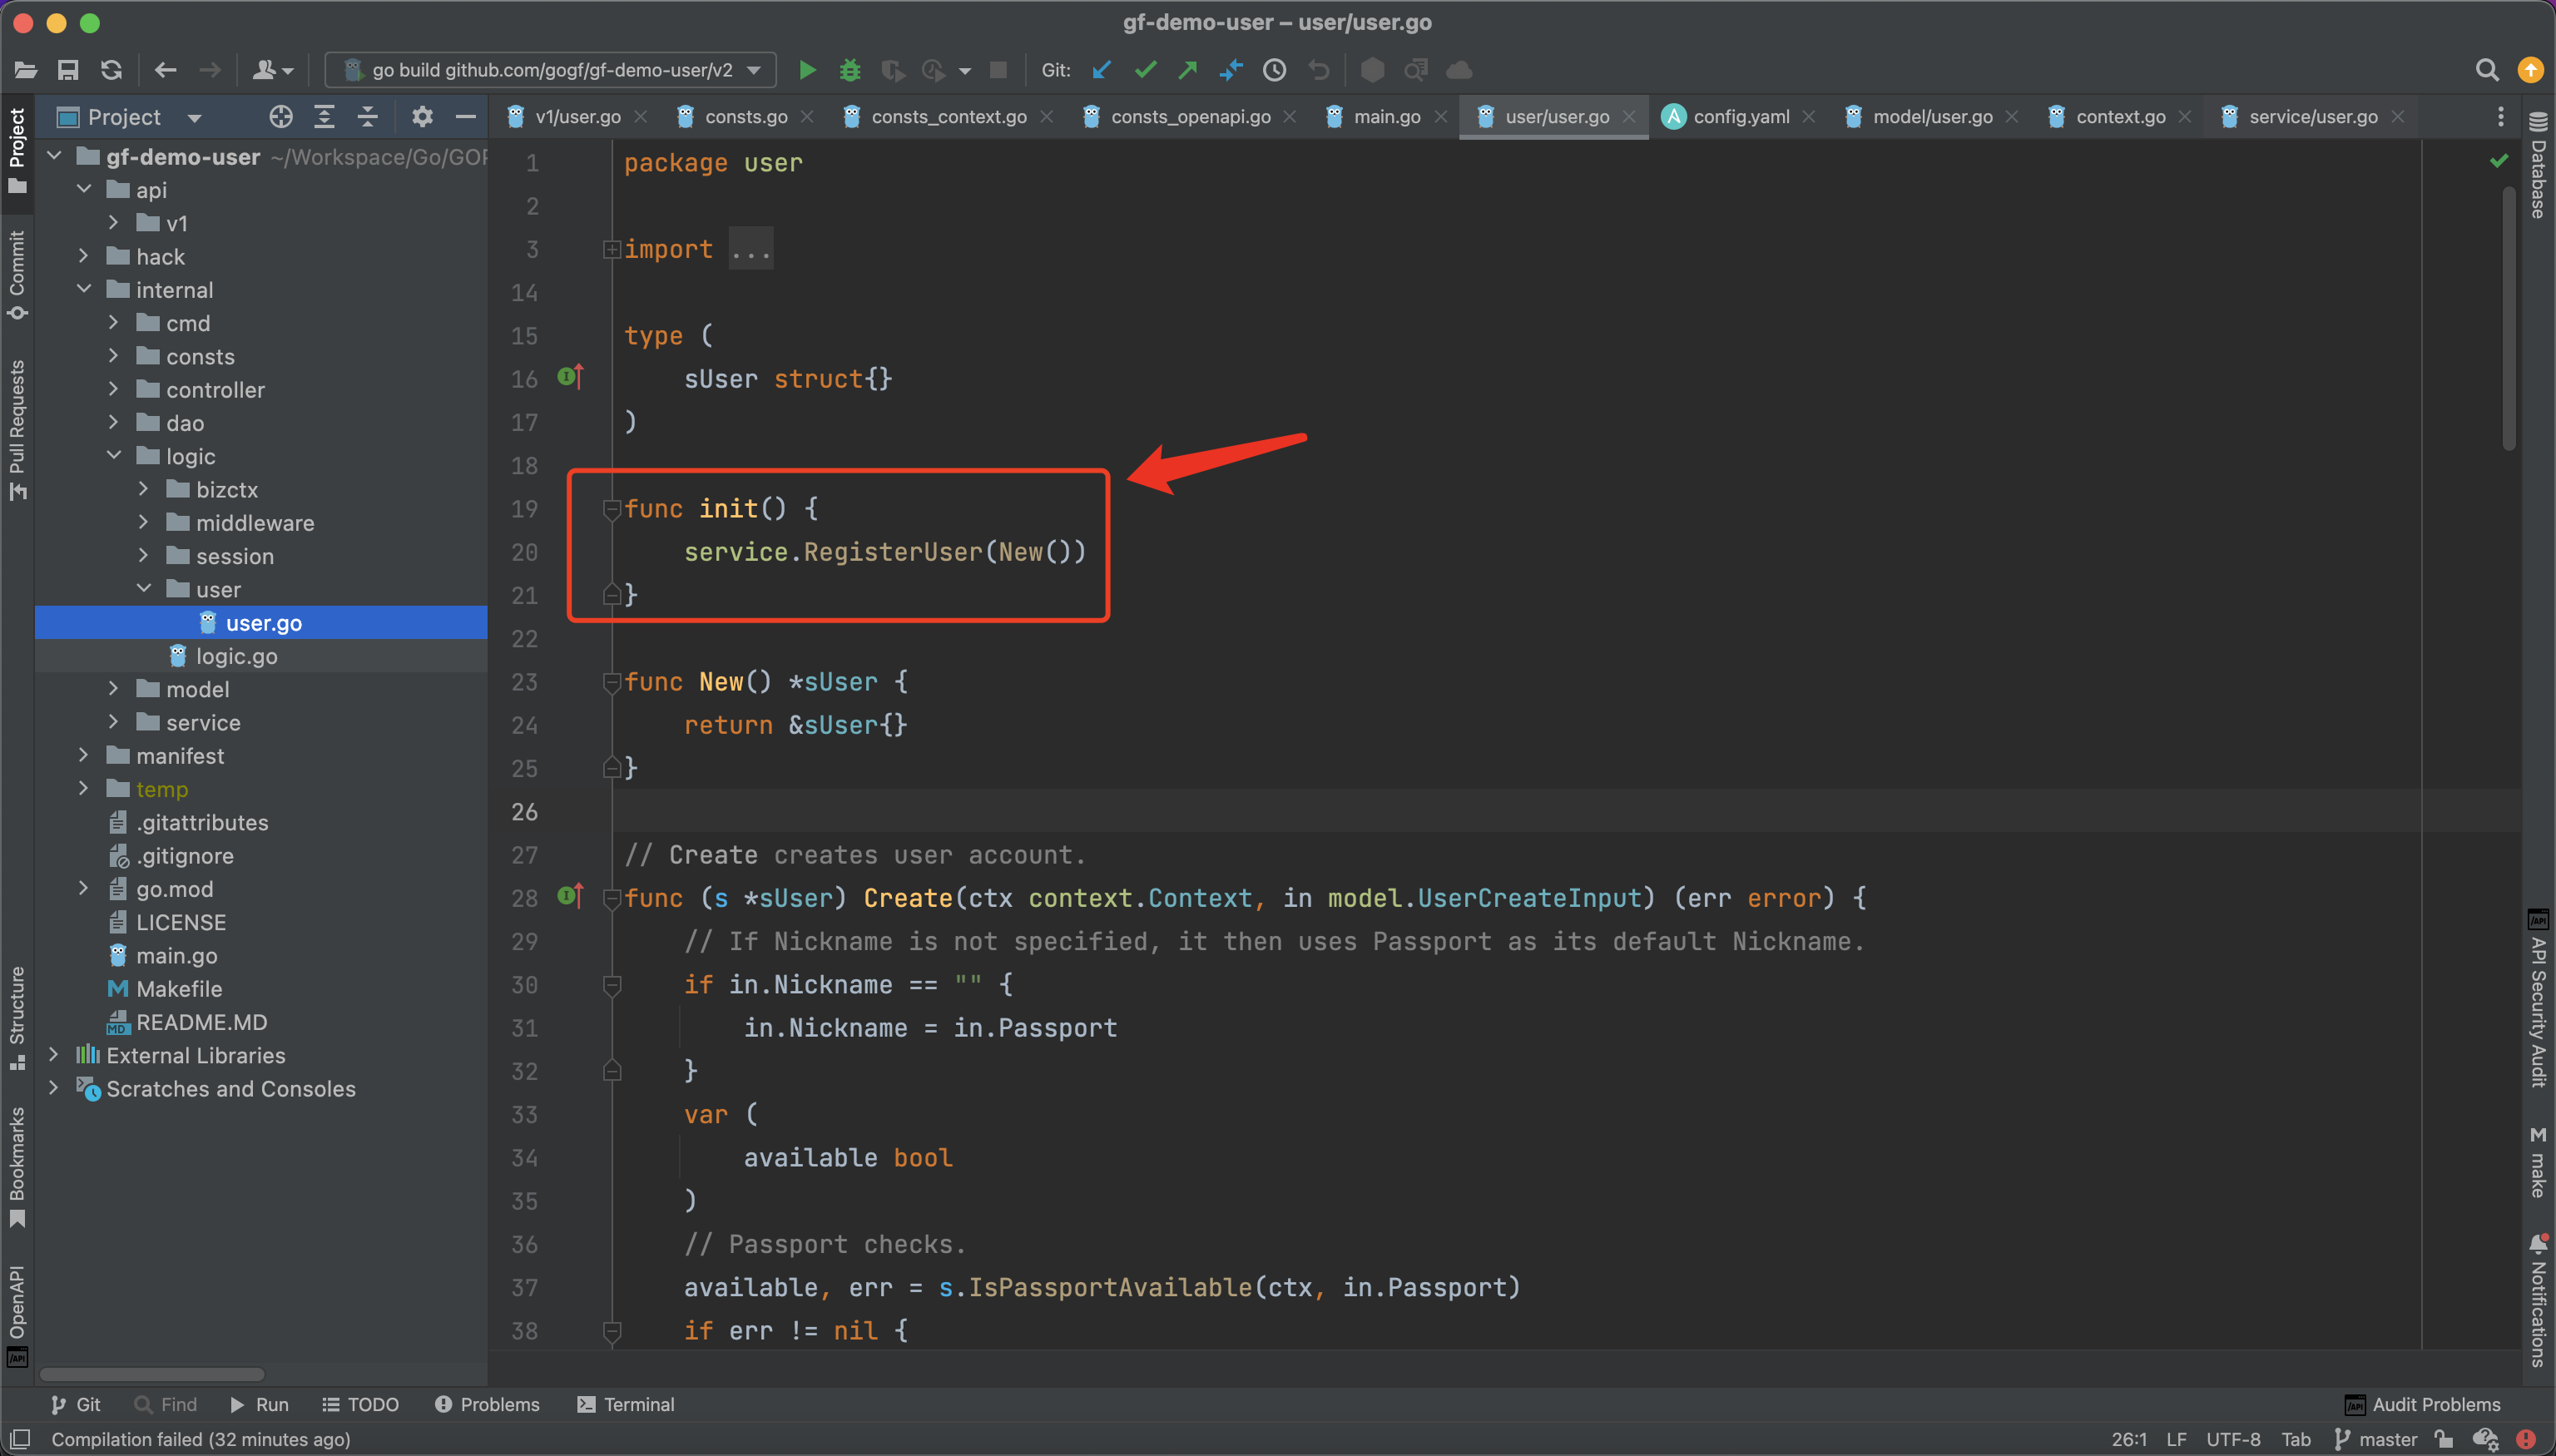
Task: Click the Debug bug icon
Action: tap(850, 70)
